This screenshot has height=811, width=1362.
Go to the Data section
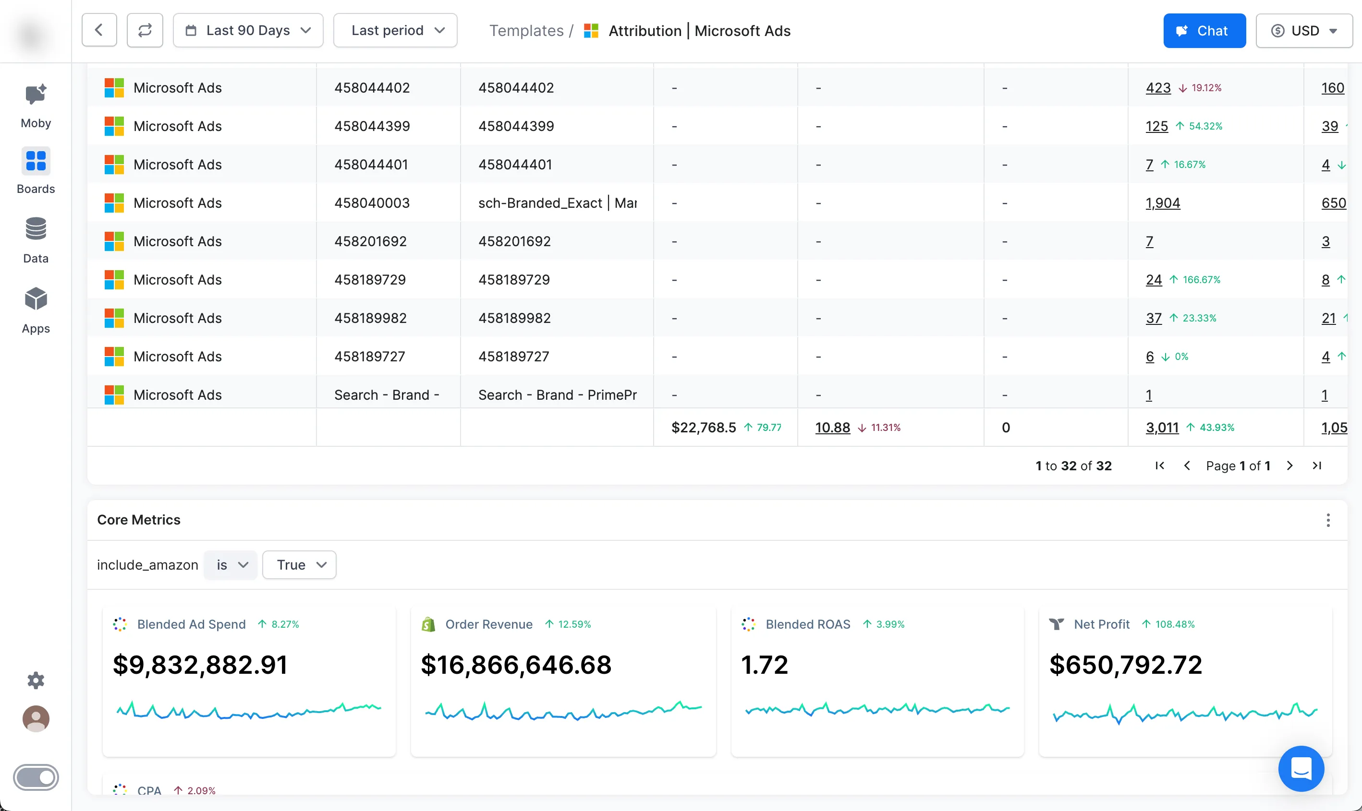(x=36, y=240)
